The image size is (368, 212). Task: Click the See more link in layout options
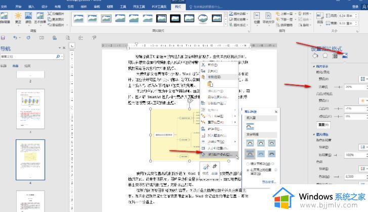269,182
